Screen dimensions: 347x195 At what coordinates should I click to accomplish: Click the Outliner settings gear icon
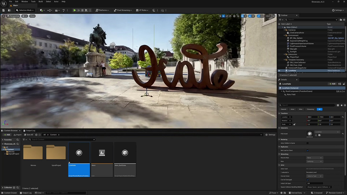click(x=344, y=20)
